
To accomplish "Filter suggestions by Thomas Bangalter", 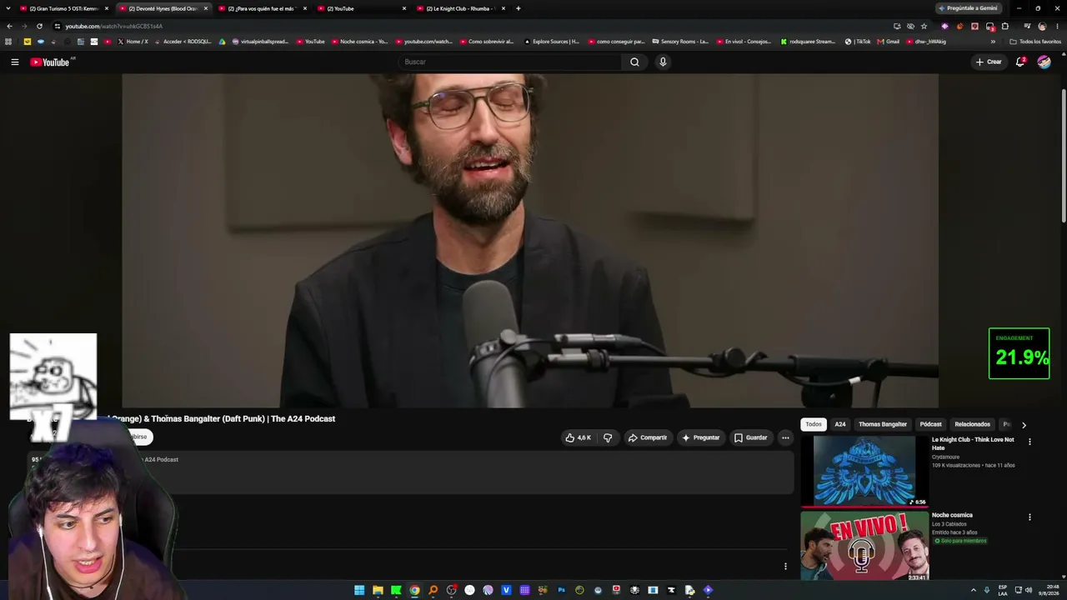I will [x=883, y=424].
